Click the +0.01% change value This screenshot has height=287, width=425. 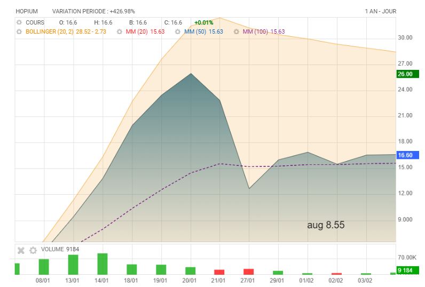[x=204, y=22]
